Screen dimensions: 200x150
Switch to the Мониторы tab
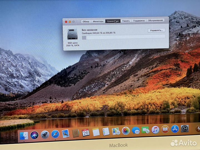click(x=98, y=21)
